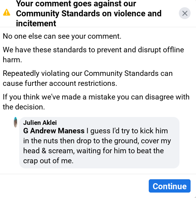Click 'Repeatedly violating our Community Standards' text
Viewport: 196px width, 198px height.
(x=88, y=73)
